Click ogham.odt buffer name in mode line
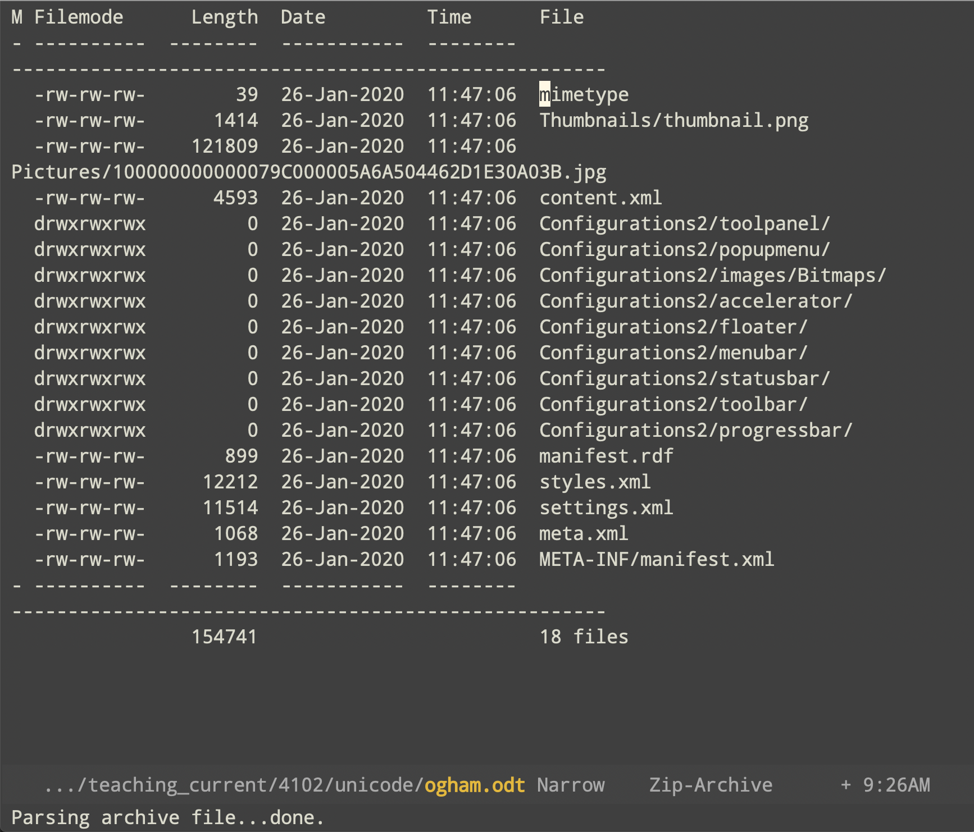This screenshot has height=832, width=974. coord(475,785)
